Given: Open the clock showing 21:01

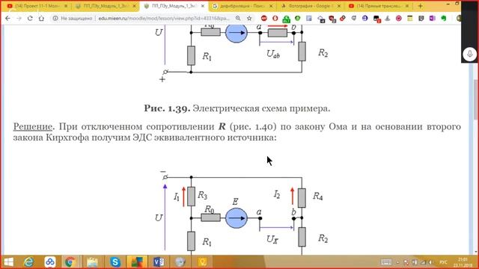Looking at the screenshot, I should pos(463,262).
